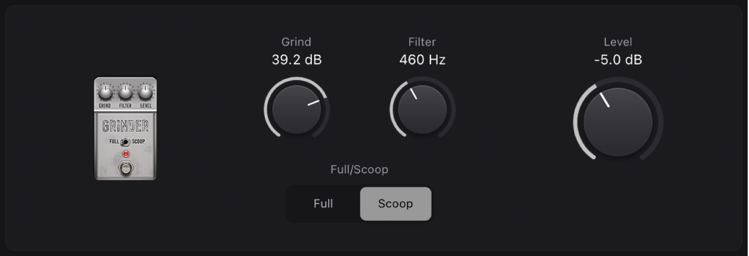Click the Full/Scoop label above the mode buttons
The width and height of the screenshot is (749, 256).
[359, 170]
